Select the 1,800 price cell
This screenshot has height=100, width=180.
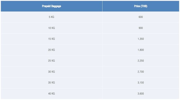[x=141, y=50]
